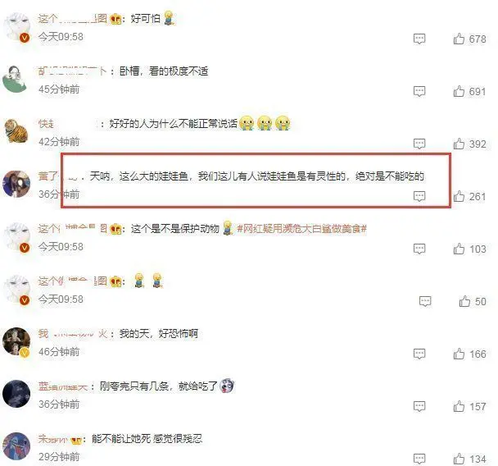The width and height of the screenshot is (498, 466).
Task: Open hashtag #网红疑用濒危大白鲨做美食#
Action: 302,229
